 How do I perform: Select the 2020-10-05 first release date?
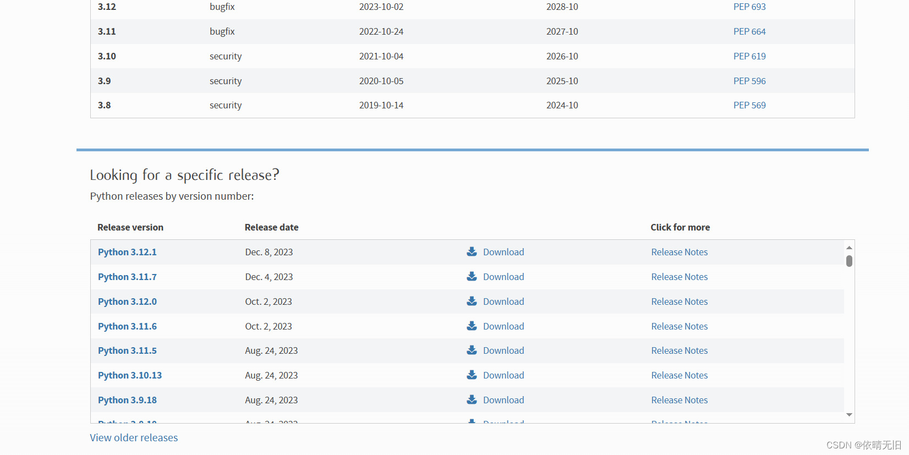pos(381,81)
